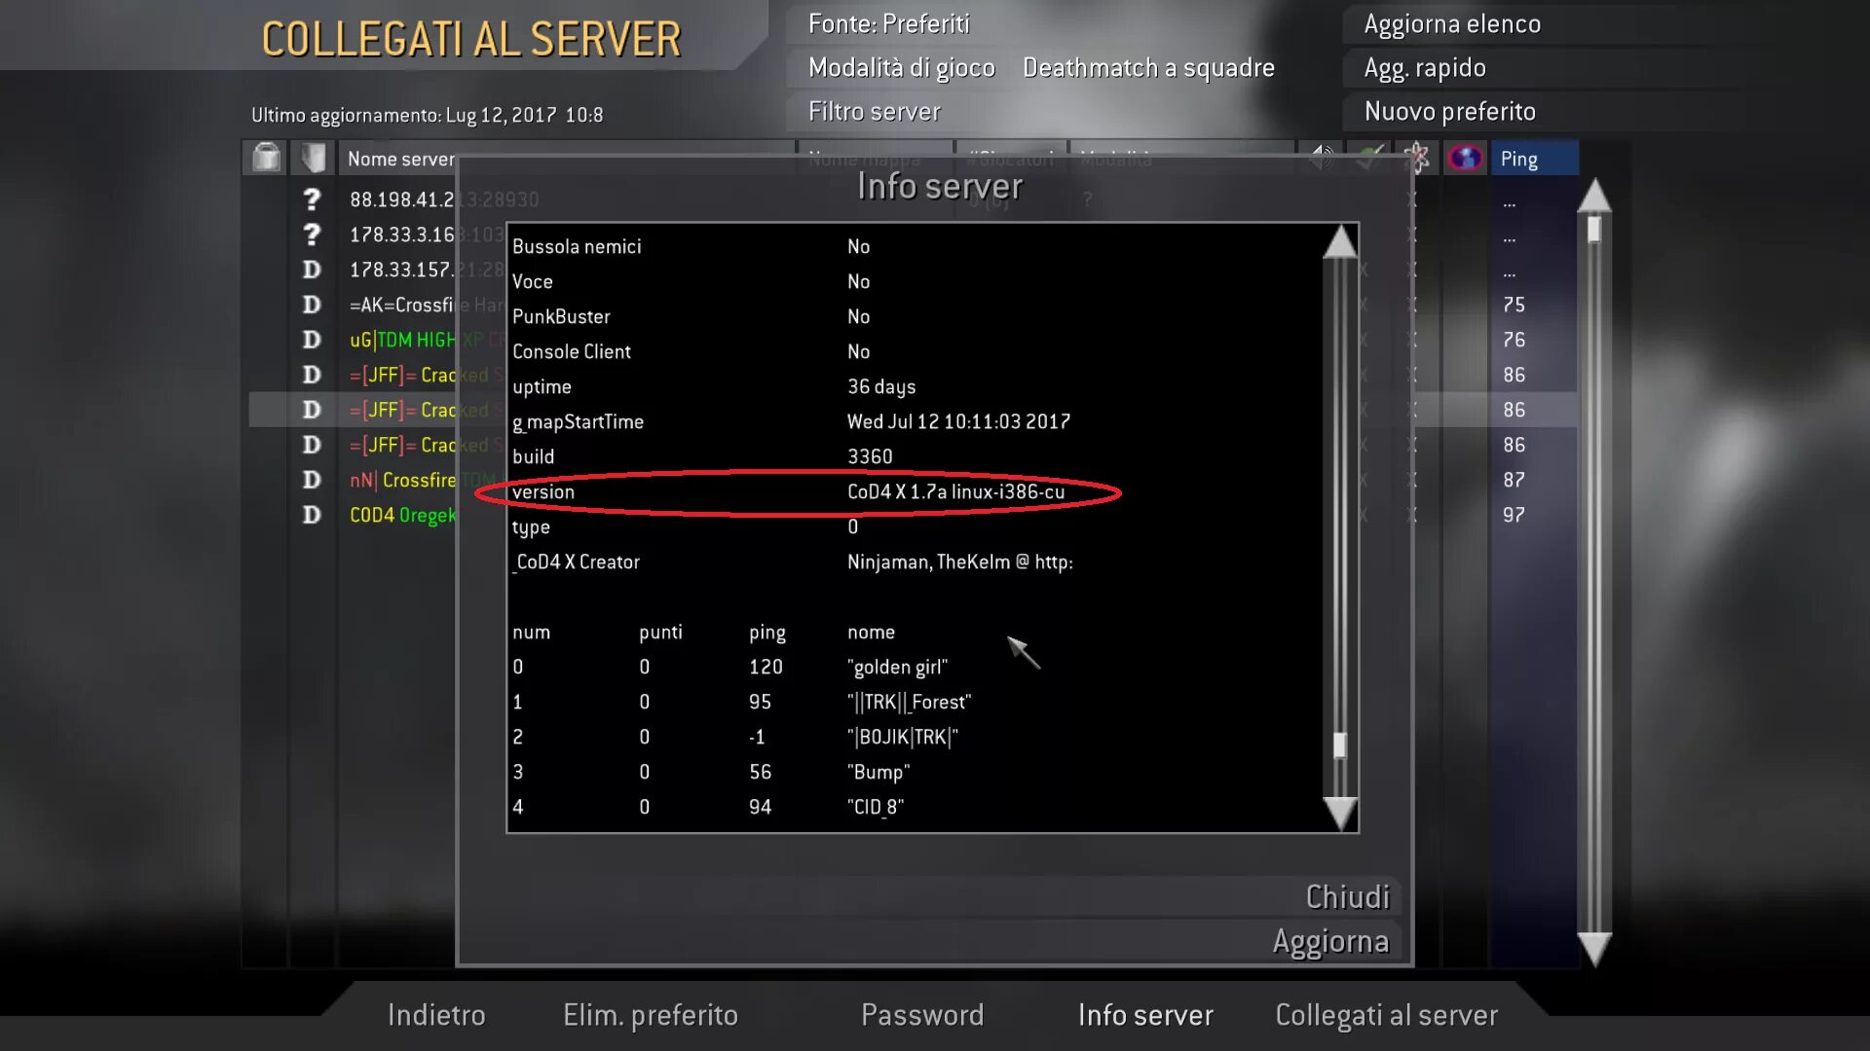Select Info server tab at bottom
1870x1051 pixels.
(1144, 1014)
